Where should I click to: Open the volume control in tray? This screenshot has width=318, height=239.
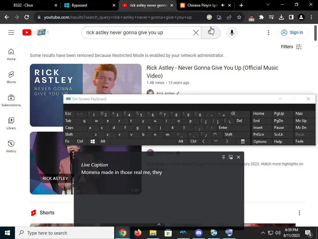pyautogui.click(x=278, y=233)
